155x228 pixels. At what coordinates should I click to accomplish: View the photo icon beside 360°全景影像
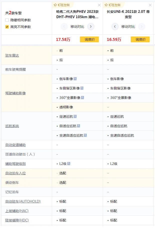tap(82, 98)
